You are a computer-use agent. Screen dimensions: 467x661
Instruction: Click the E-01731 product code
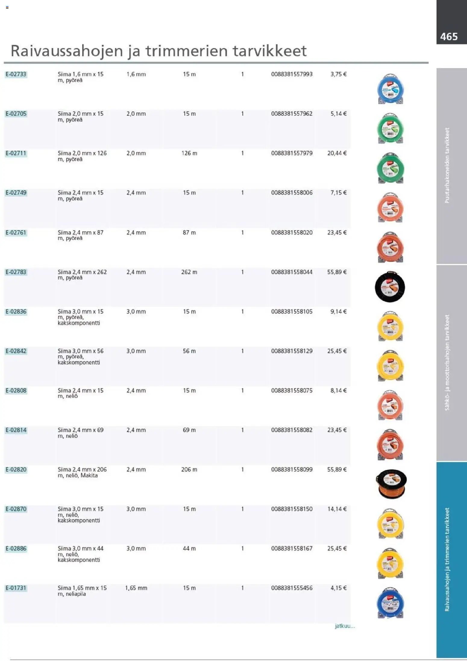point(16,588)
